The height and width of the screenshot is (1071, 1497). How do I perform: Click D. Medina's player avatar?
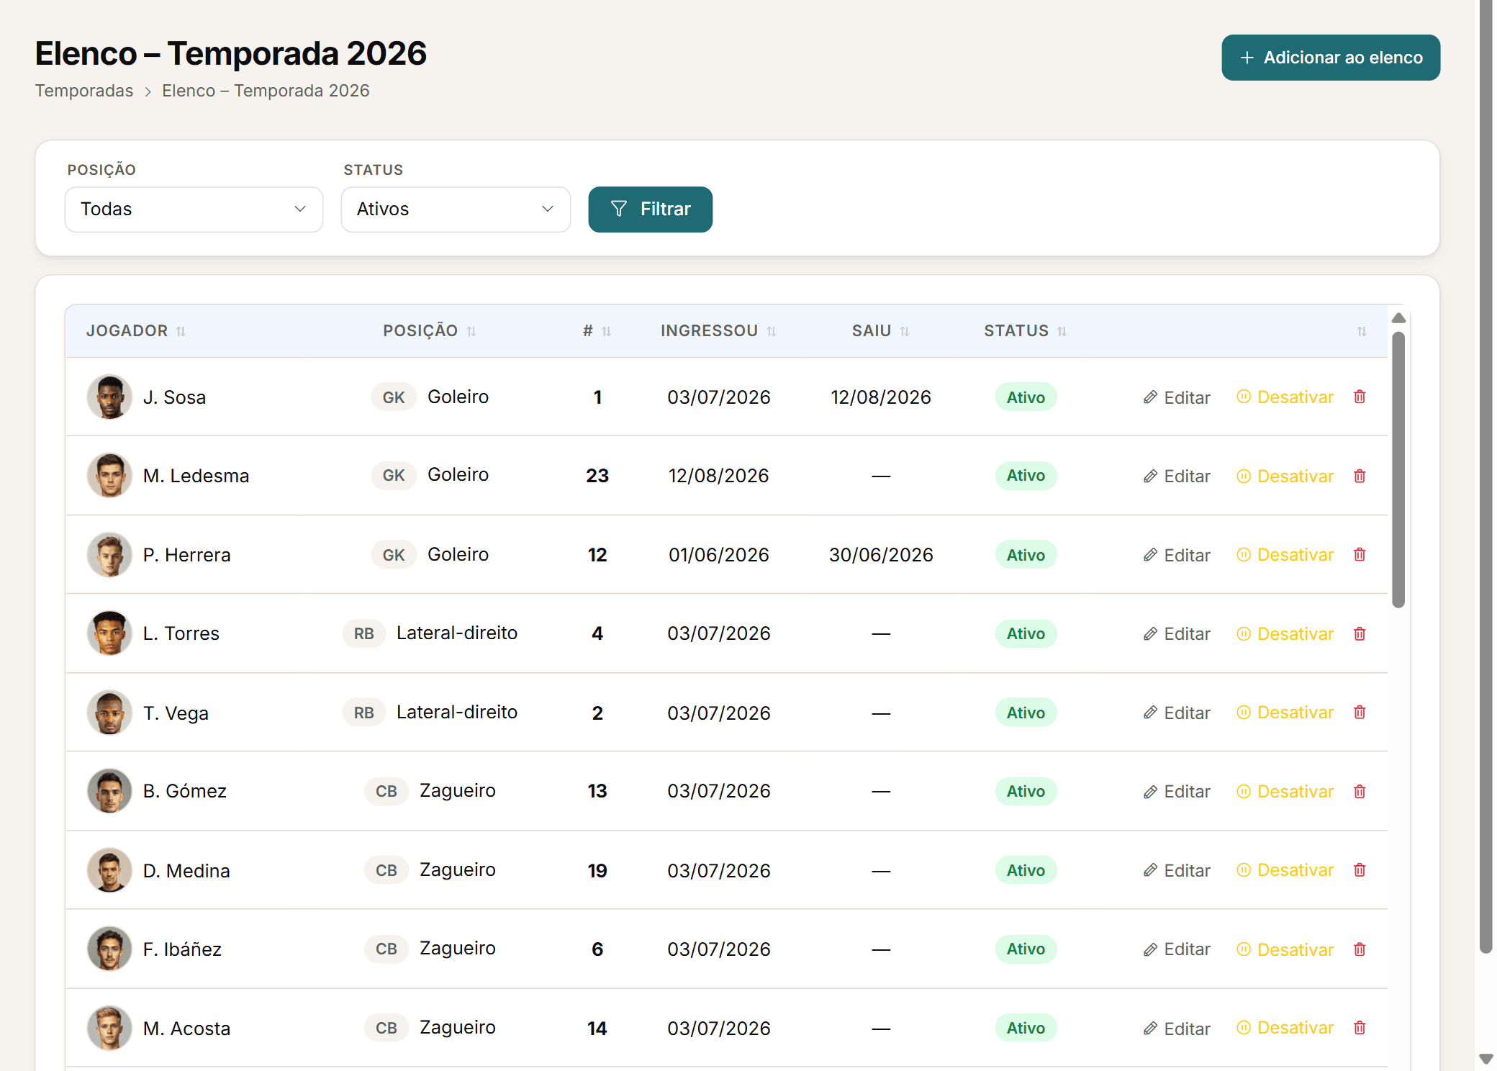pyautogui.click(x=109, y=869)
